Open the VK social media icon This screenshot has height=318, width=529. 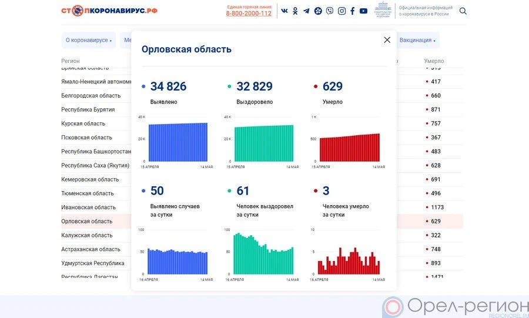click(x=284, y=11)
